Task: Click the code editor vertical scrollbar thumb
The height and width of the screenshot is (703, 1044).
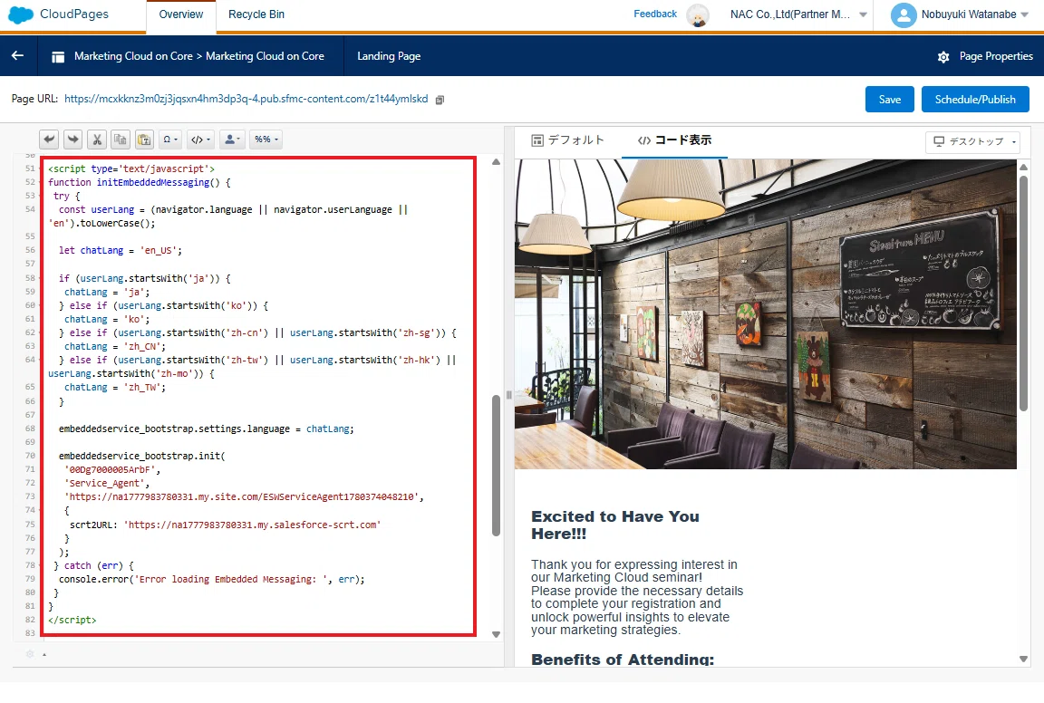Action: 496,466
